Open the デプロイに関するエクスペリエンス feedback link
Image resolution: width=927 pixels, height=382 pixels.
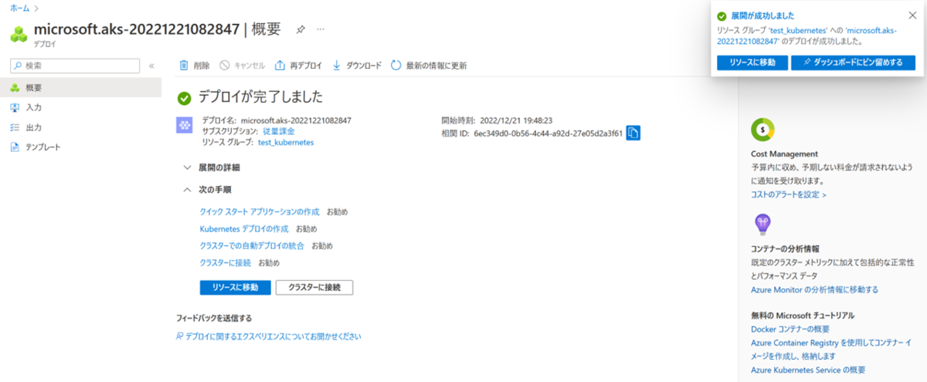pos(269,336)
